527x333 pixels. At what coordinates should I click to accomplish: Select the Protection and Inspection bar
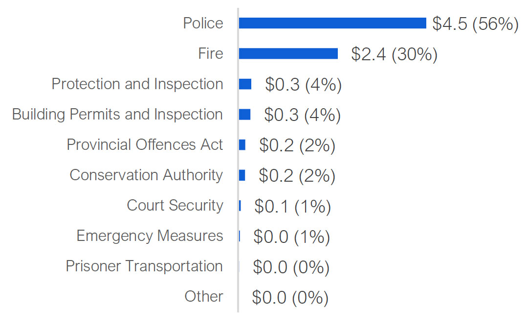pos(245,84)
